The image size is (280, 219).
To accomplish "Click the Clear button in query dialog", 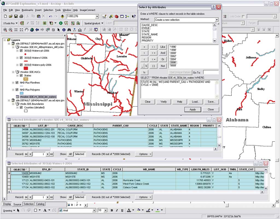I will (x=148, y=102).
